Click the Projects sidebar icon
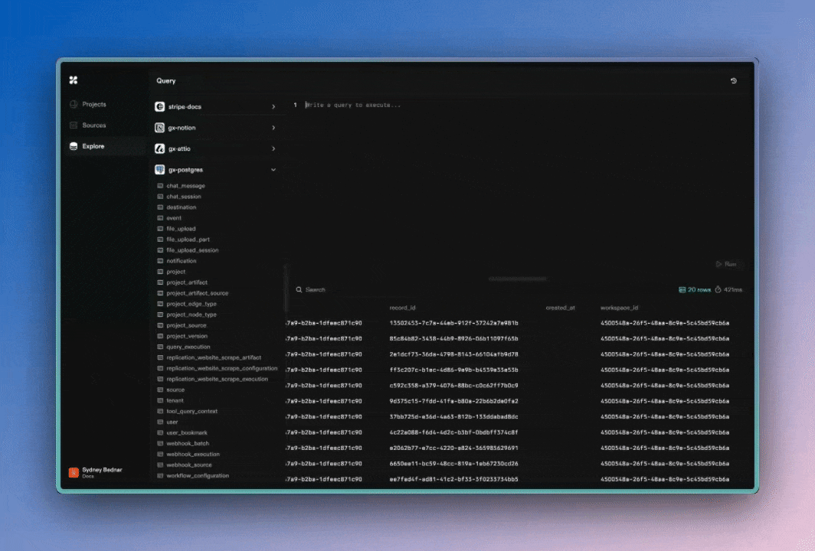This screenshot has width=815, height=551. point(74,104)
